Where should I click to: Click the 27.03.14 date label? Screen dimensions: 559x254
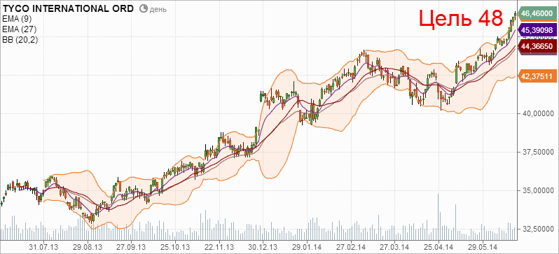tap(394, 246)
